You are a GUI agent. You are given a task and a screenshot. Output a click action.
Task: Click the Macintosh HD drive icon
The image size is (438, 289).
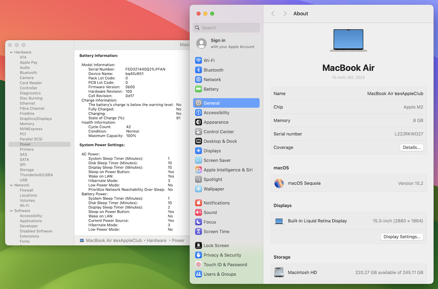pyautogui.click(x=279, y=273)
